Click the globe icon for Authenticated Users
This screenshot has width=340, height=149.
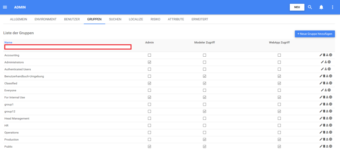[329, 69]
